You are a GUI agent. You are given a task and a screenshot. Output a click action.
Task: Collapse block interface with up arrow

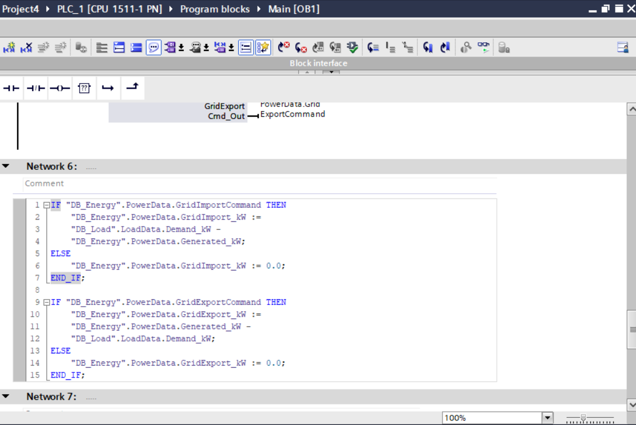pos(307,72)
